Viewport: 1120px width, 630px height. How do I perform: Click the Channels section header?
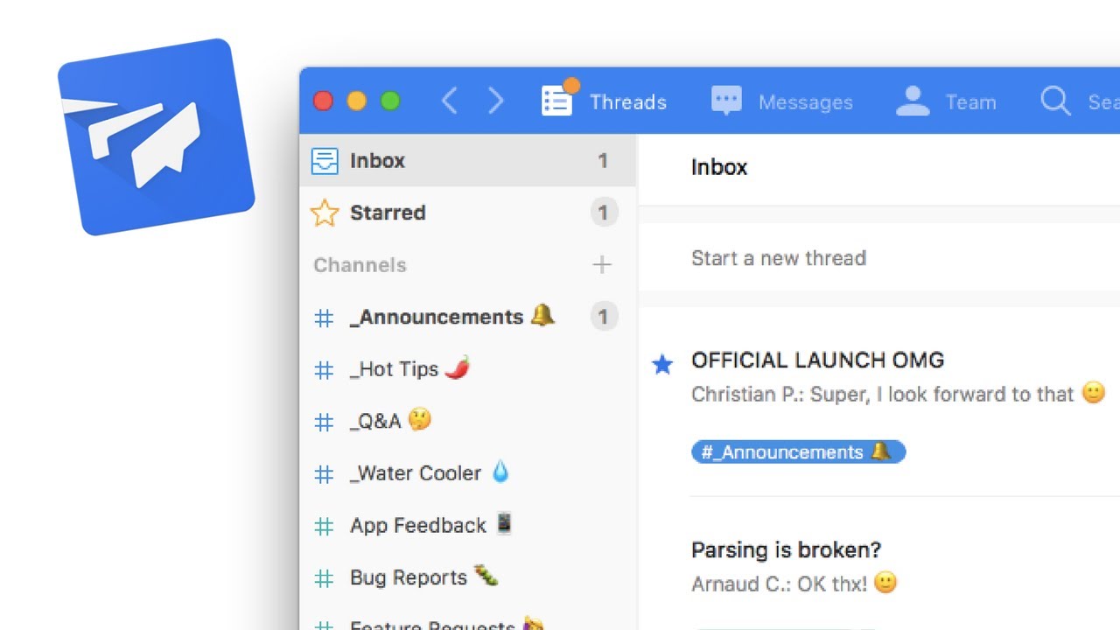pyautogui.click(x=360, y=265)
